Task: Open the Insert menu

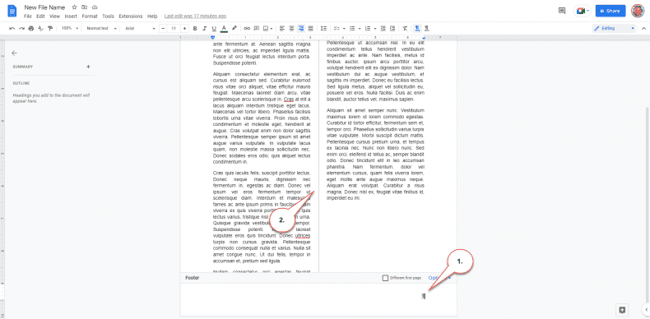Action: coord(71,16)
